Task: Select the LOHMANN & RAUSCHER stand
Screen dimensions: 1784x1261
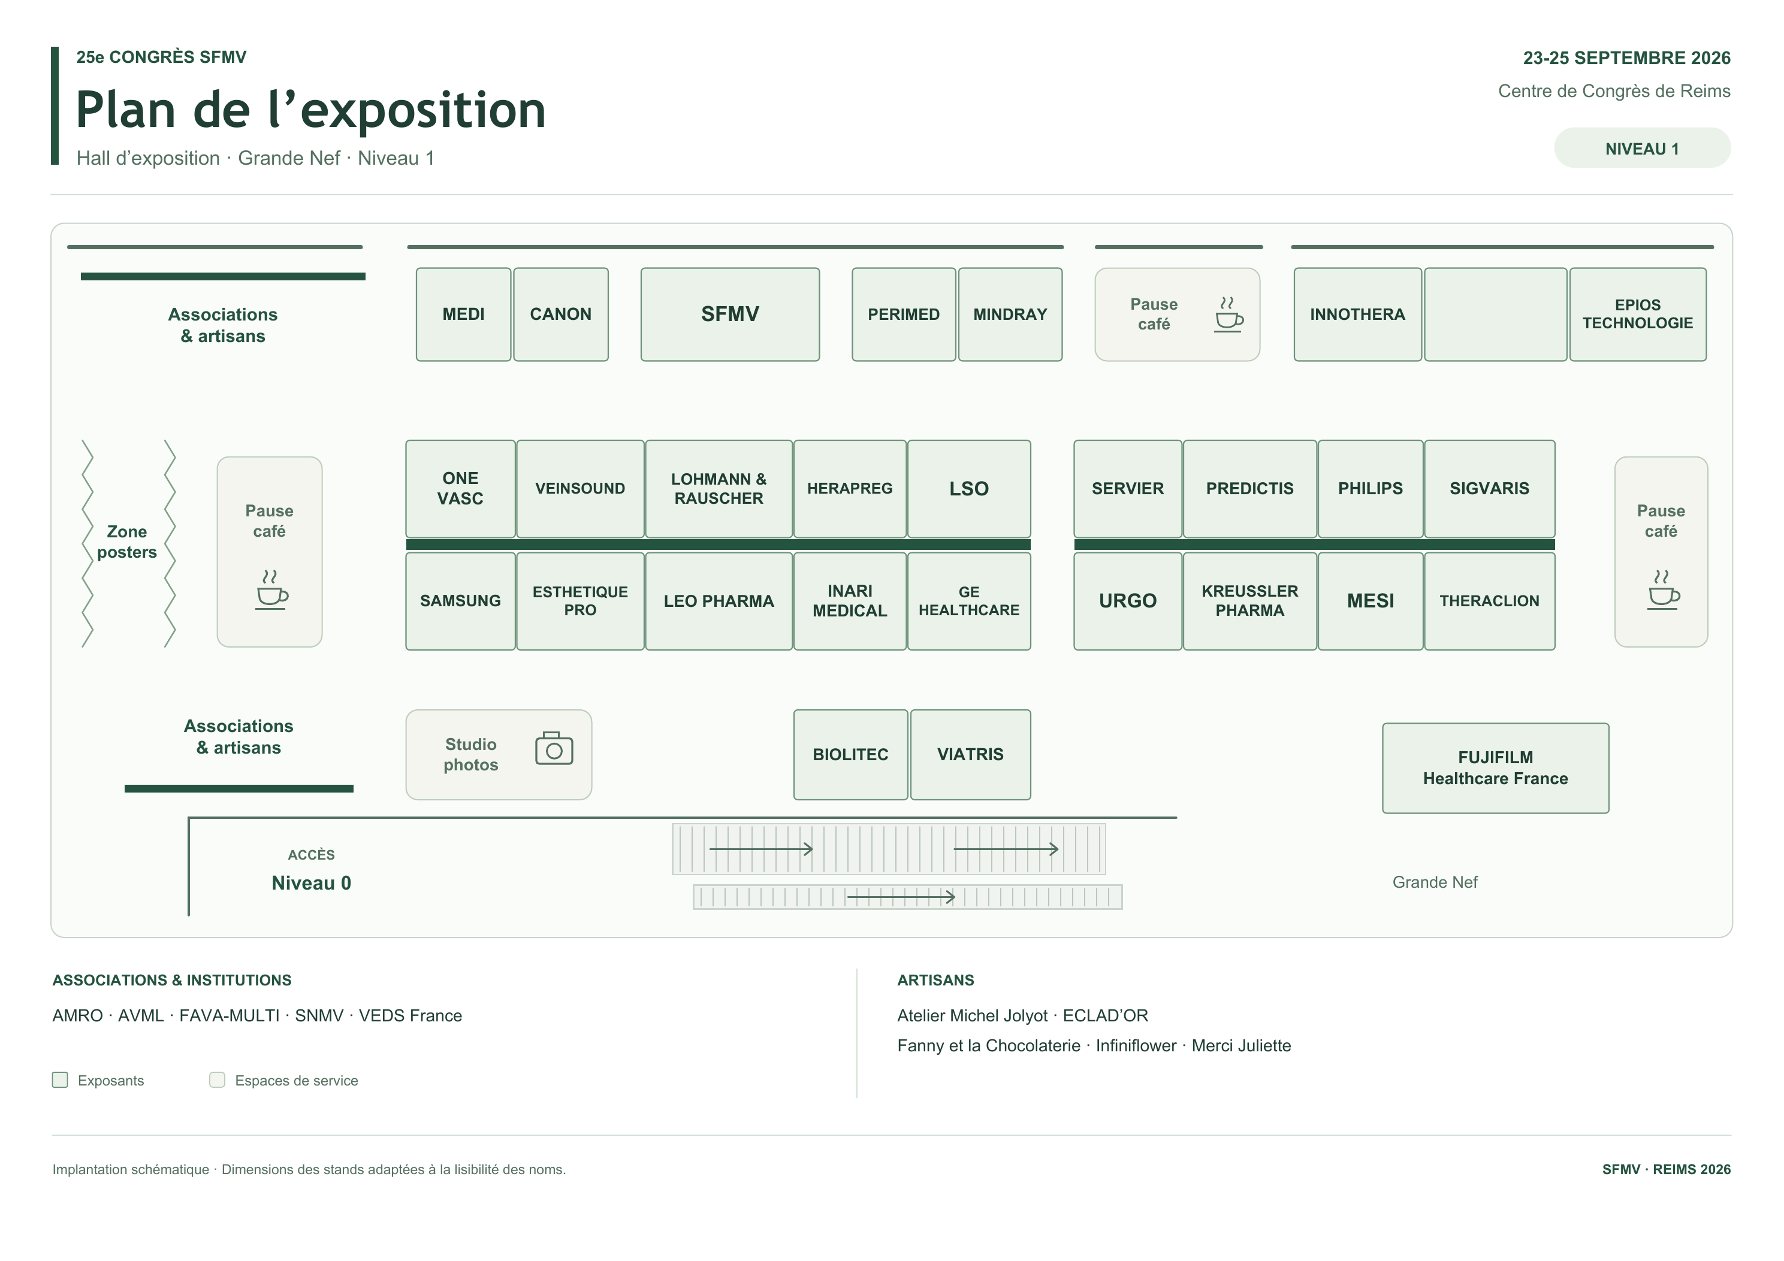Action: coord(719,489)
